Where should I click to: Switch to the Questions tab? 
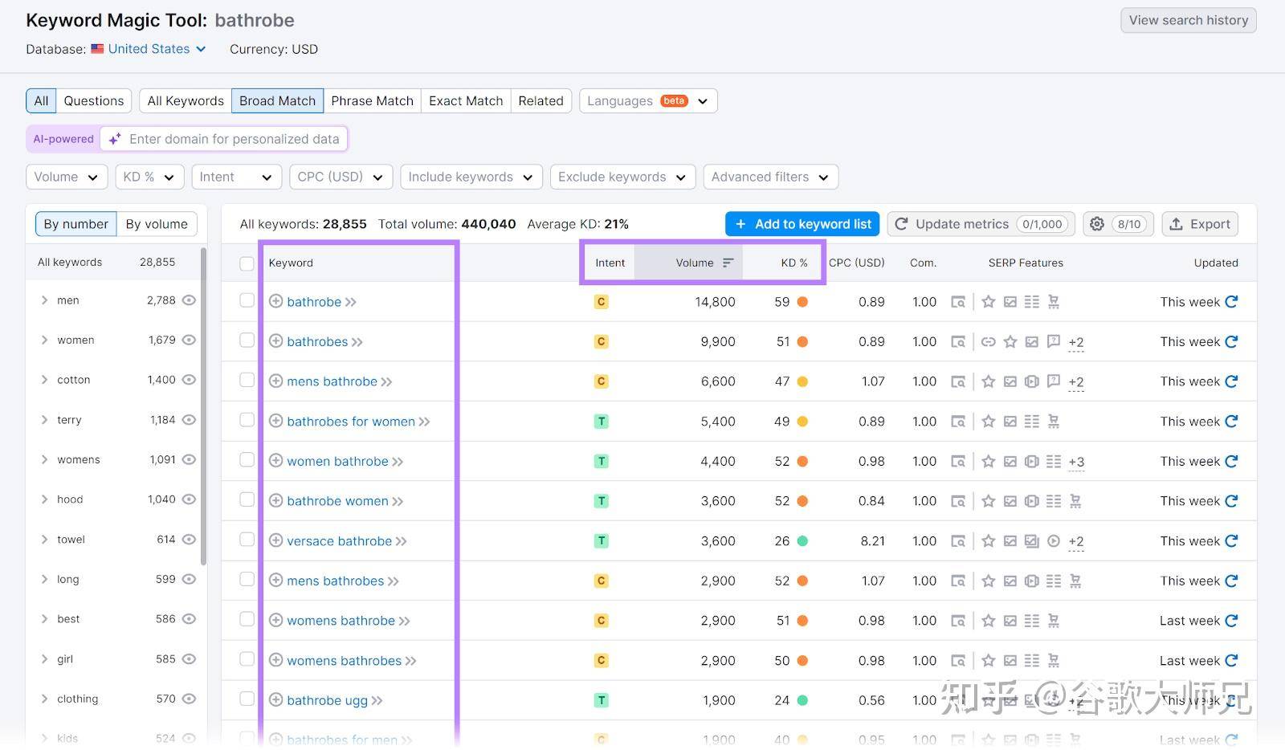tap(94, 101)
